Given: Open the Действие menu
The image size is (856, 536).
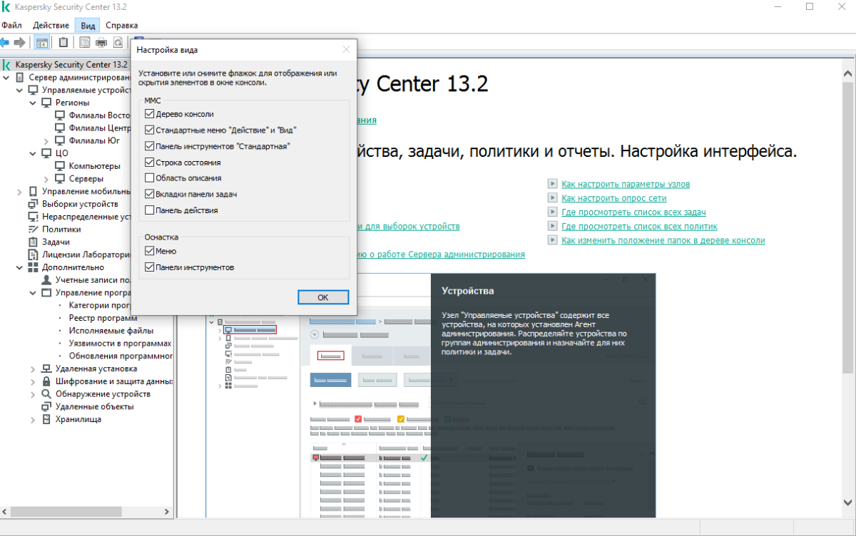Looking at the screenshot, I should pos(51,25).
